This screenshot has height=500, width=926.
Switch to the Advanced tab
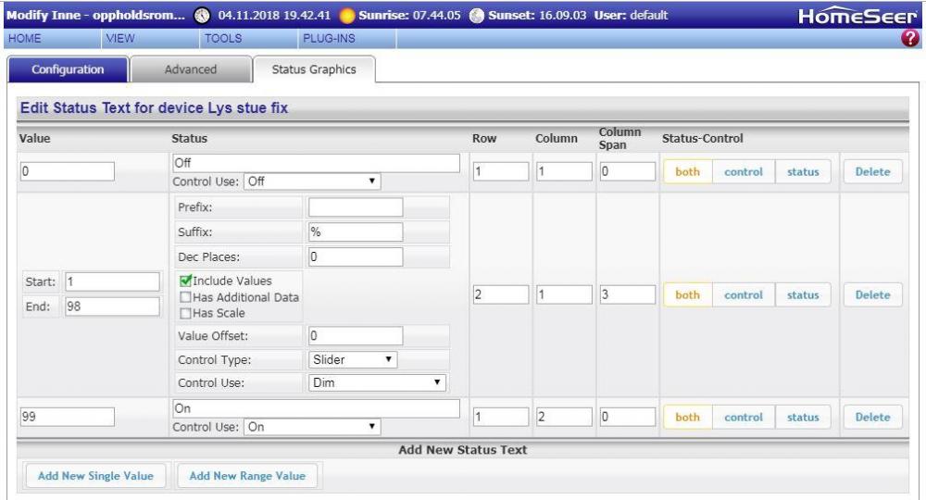coord(190,69)
